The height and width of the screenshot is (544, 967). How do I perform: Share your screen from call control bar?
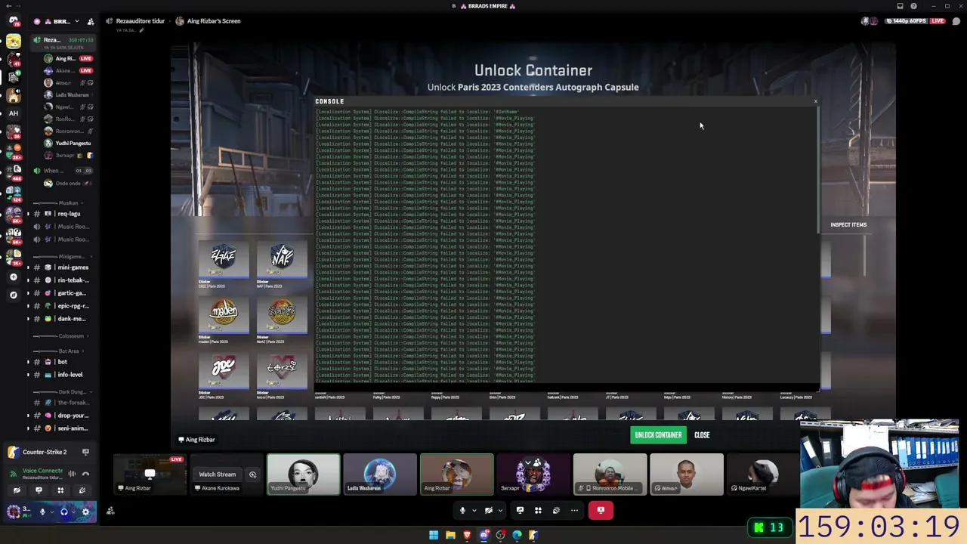click(520, 510)
